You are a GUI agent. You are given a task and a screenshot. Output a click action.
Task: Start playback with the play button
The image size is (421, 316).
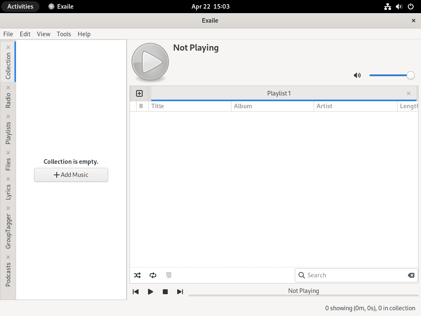[150, 292]
